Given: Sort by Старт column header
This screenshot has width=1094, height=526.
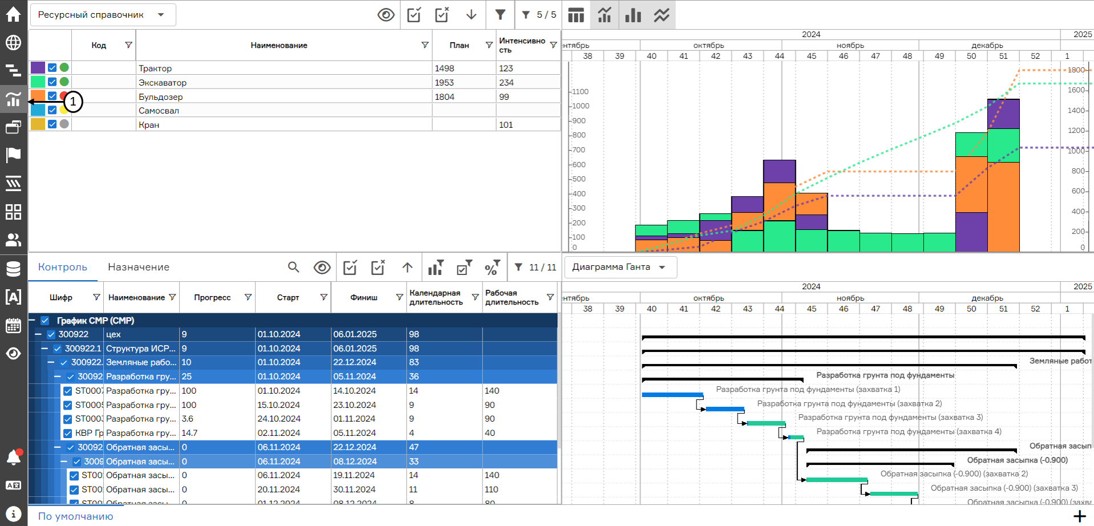Looking at the screenshot, I should click(x=288, y=297).
